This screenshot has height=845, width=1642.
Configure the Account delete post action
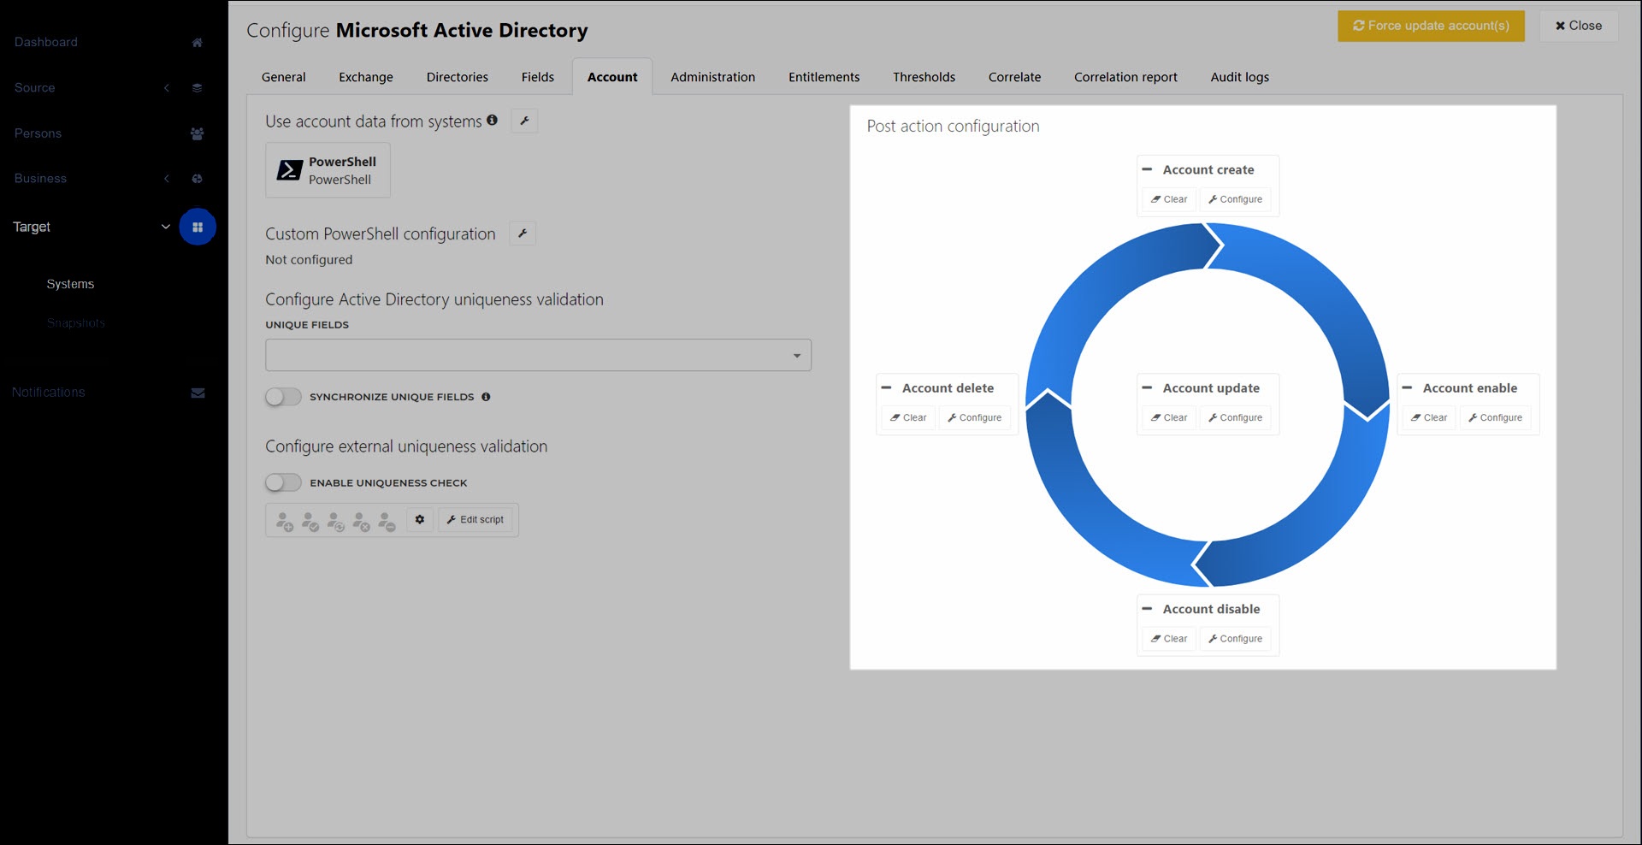(x=974, y=417)
